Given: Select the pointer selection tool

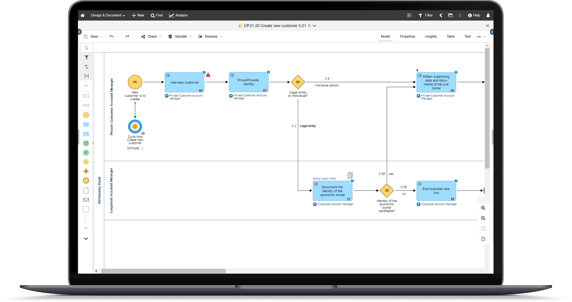Looking at the screenshot, I should (86, 48).
